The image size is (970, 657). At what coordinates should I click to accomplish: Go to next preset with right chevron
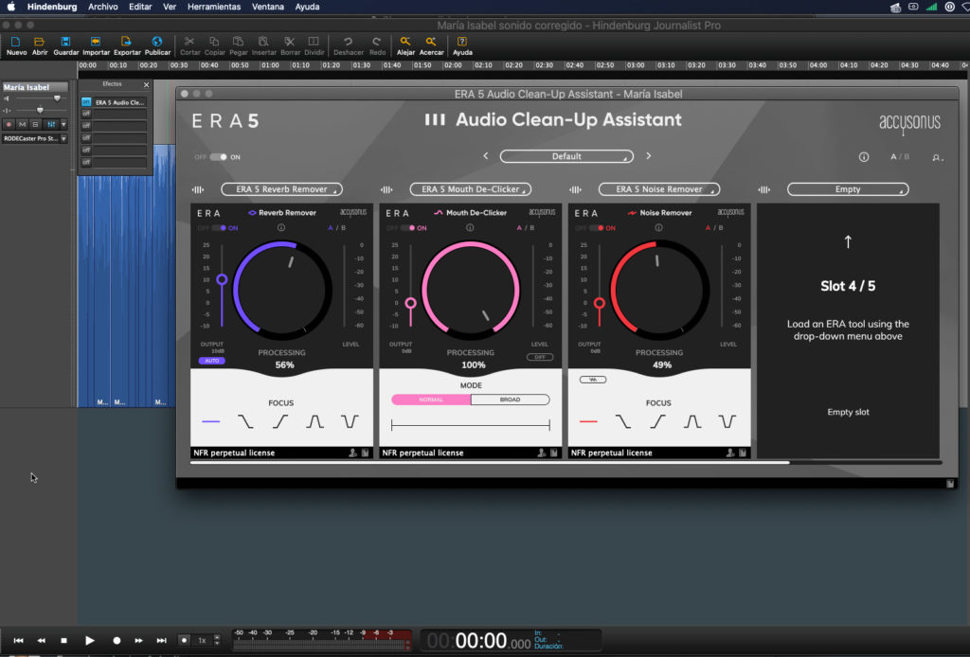tap(648, 156)
